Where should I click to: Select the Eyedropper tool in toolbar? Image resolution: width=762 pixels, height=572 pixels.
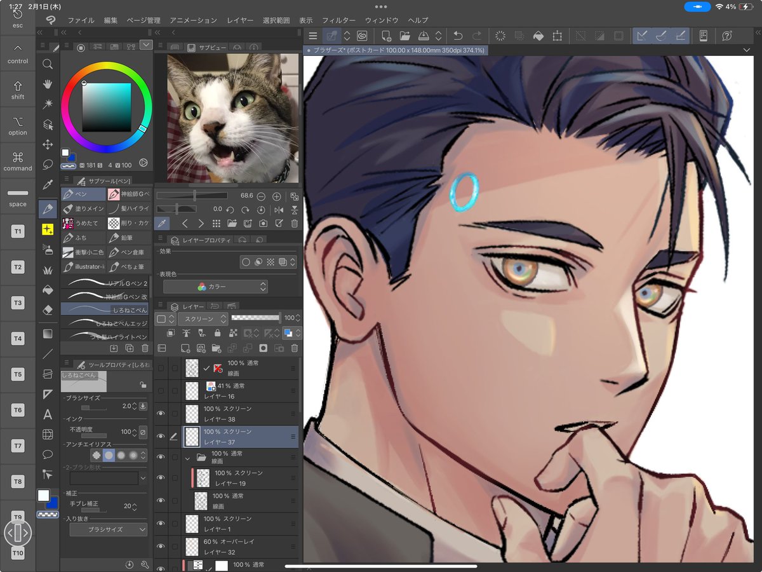48,185
